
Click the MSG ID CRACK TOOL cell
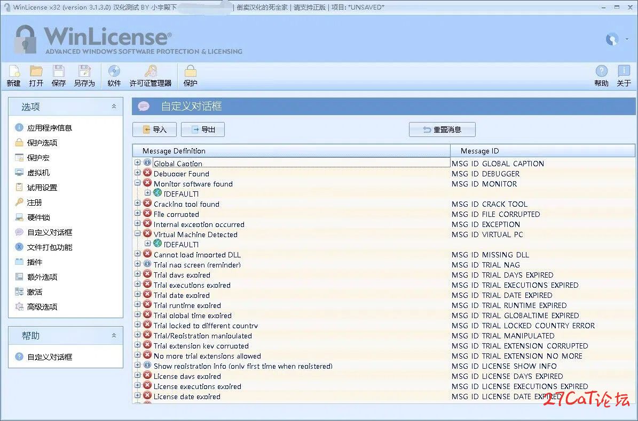(x=489, y=204)
